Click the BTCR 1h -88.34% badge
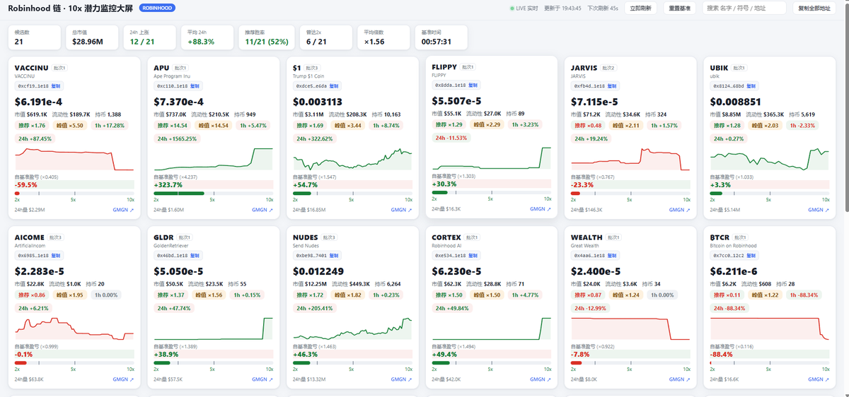 804,295
